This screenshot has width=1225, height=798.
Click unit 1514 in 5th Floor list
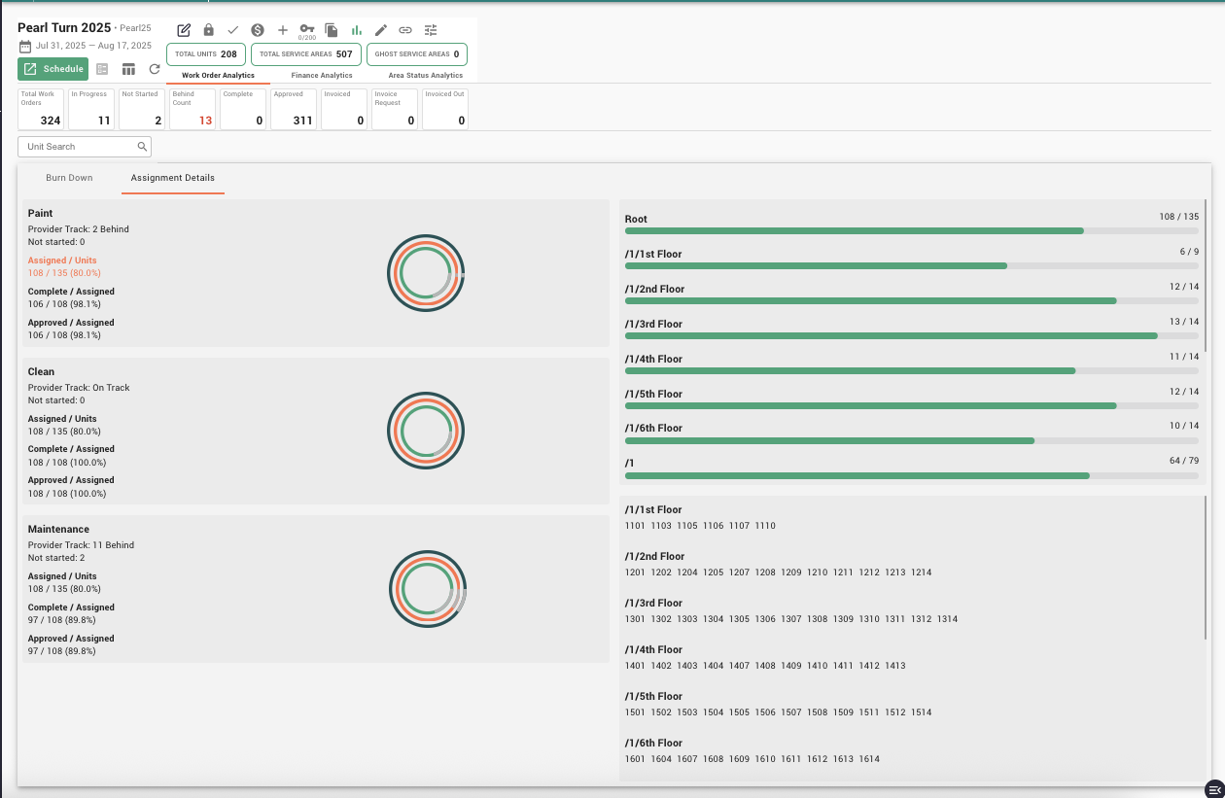922,712
